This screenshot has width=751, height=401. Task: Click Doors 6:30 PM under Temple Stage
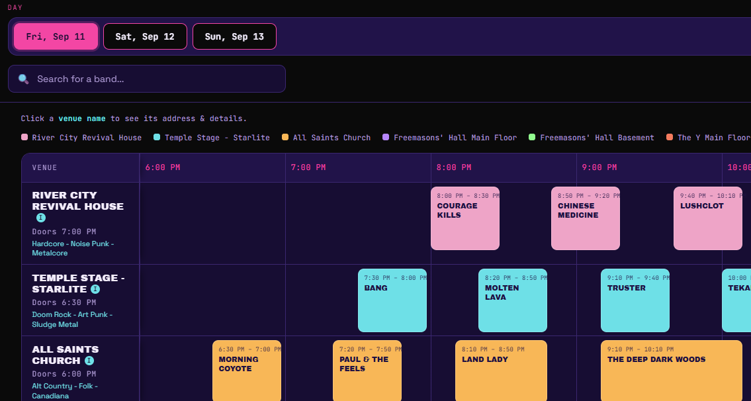pyautogui.click(x=64, y=302)
